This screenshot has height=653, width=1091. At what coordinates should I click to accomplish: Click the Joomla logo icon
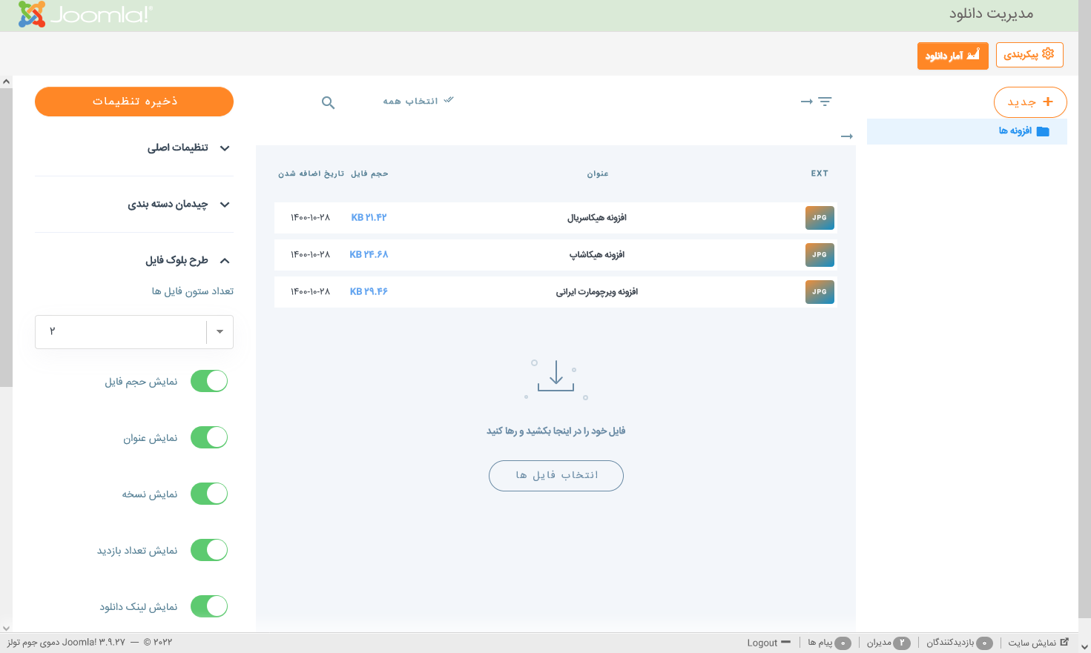click(x=32, y=15)
